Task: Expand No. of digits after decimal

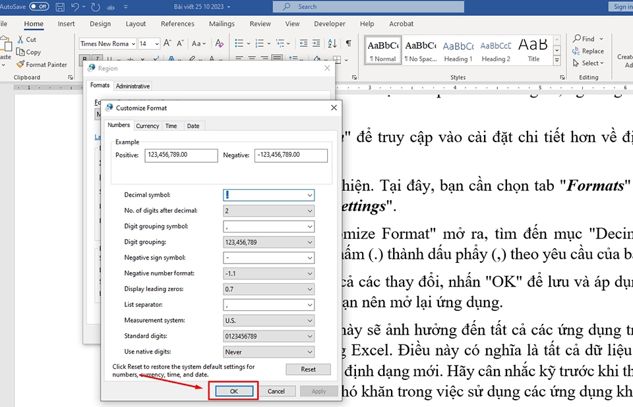Action: tap(310, 211)
